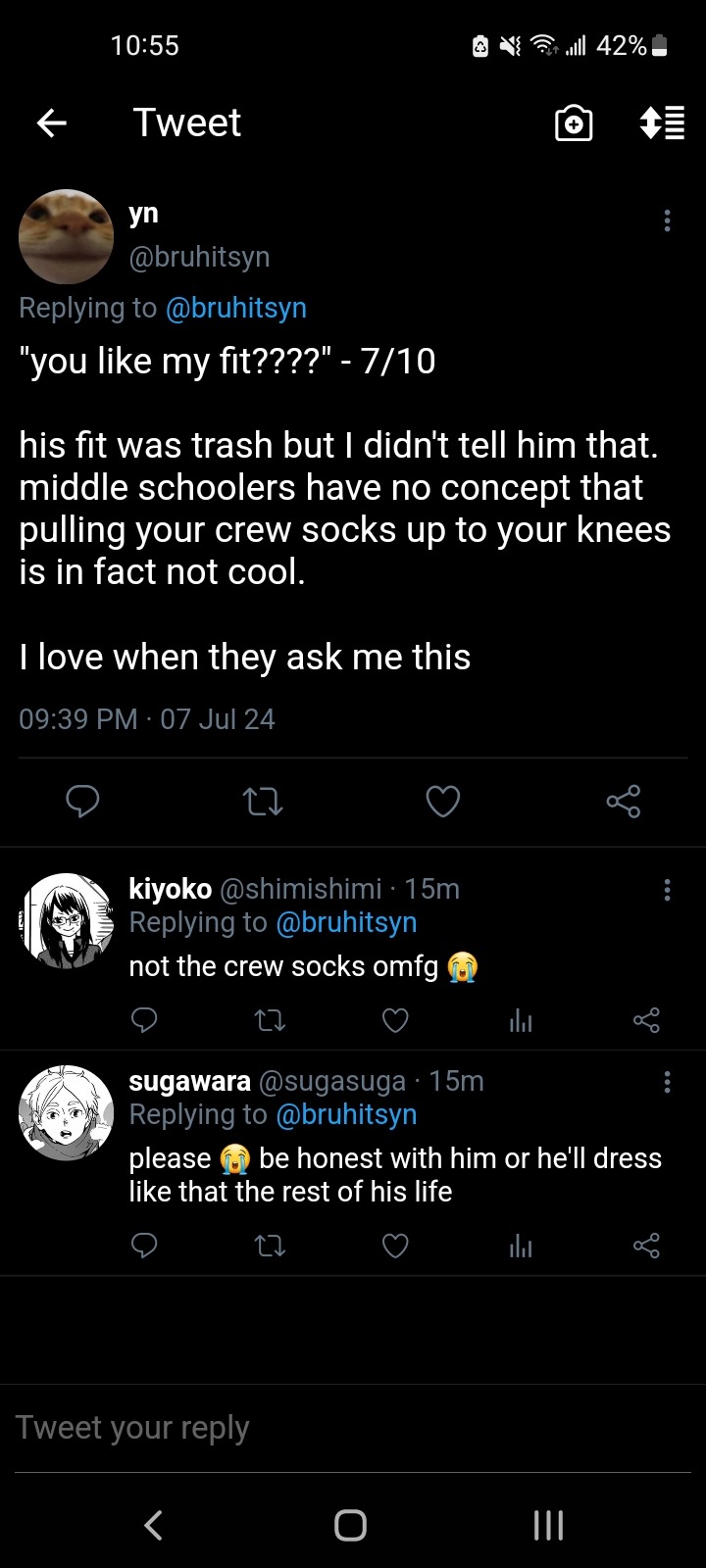Tap the reply sort icon in header

coord(662,123)
